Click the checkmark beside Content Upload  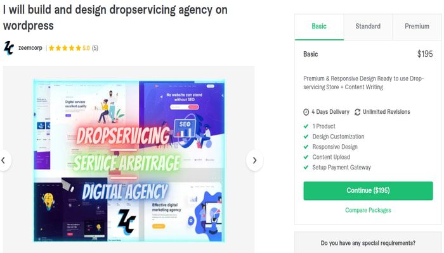306,157
